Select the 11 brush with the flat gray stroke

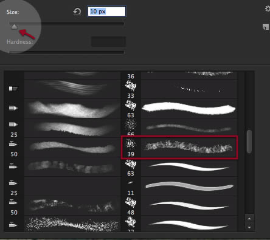click(179, 186)
